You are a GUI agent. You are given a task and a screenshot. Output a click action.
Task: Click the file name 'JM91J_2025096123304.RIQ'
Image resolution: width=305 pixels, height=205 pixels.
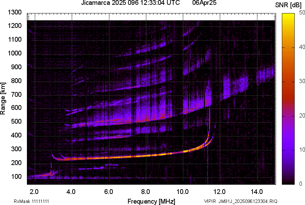(248, 201)
